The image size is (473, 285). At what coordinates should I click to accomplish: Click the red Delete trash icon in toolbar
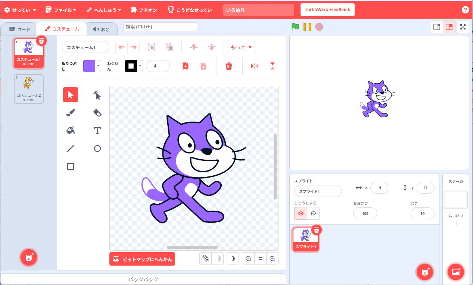click(229, 66)
